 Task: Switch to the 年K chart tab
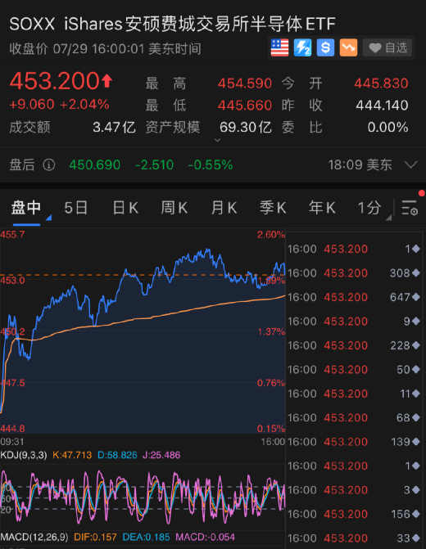point(322,208)
